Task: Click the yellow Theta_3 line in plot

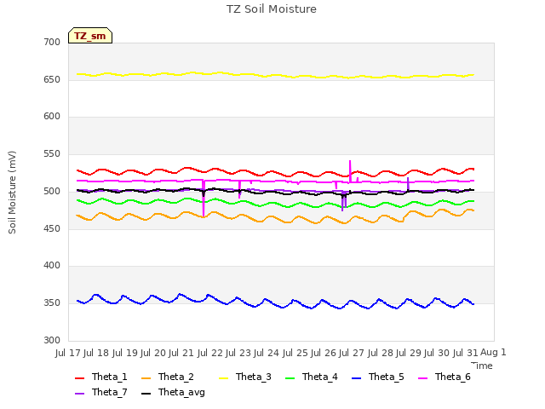Action: [x=275, y=75]
